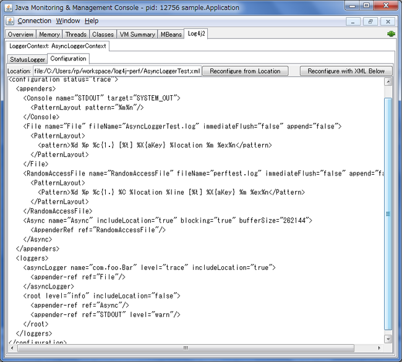Click the '</asyncLogger>' closing tag
Viewport: 402px width, 362px height.
(x=48, y=287)
